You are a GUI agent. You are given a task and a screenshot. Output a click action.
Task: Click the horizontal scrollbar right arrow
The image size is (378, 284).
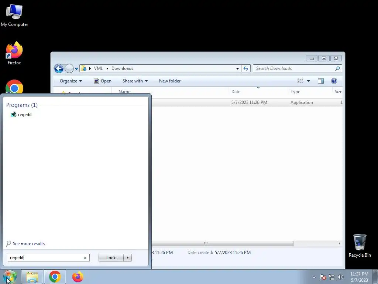(x=339, y=243)
